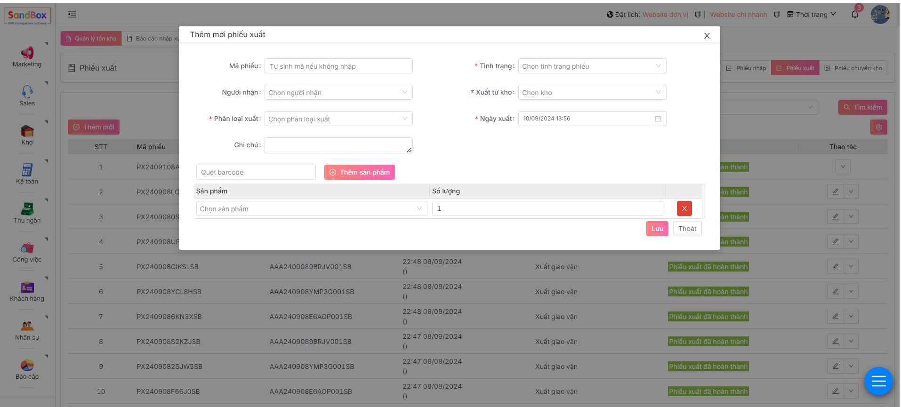Open the Nhân sự module icon
The image size is (901, 407).
coord(27,326)
